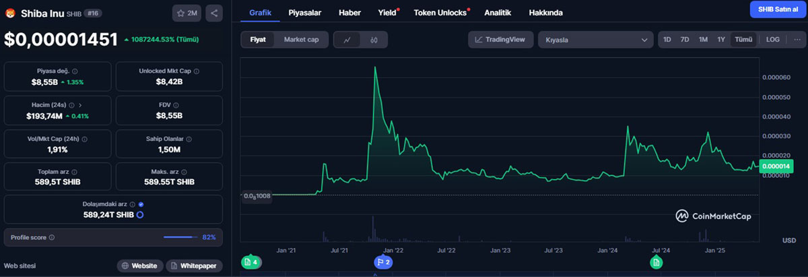Set chart range to 1M
This screenshot has width=808, height=277.
pyautogui.click(x=703, y=40)
